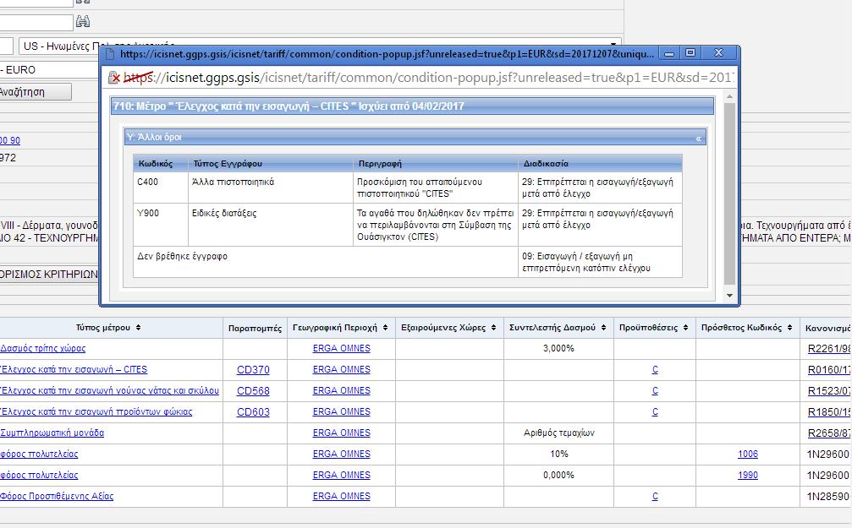Close the condition popup window
This screenshot has height=528, width=852.
pyautogui.click(x=718, y=52)
